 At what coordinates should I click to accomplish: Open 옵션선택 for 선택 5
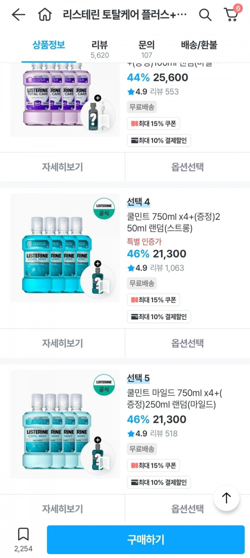(x=187, y=508)
